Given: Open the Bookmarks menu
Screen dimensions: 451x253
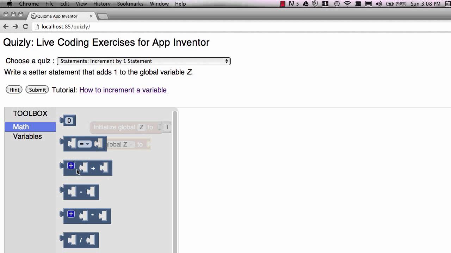Looking at the screenshot, I should (x=130, y=4).
